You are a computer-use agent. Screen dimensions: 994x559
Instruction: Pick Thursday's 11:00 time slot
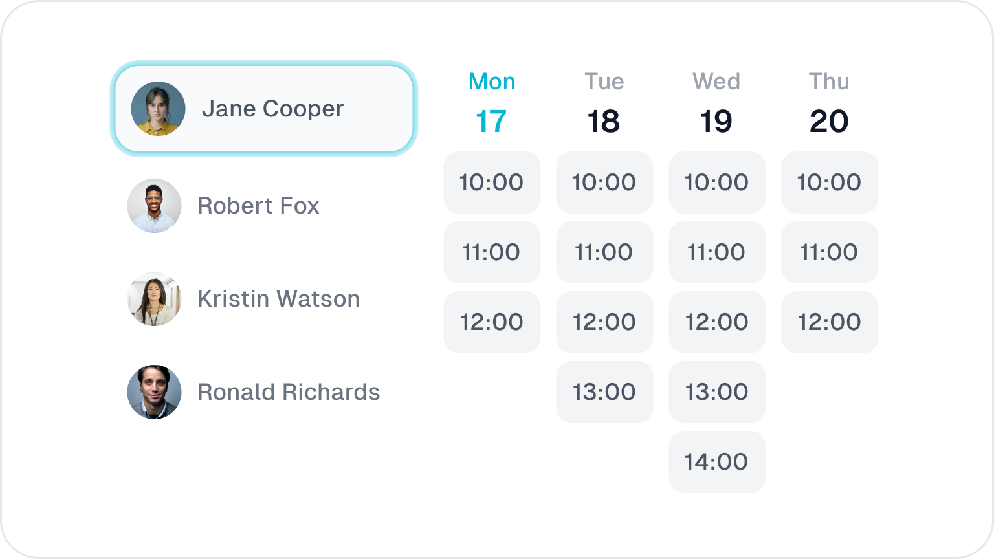point(830,252)
